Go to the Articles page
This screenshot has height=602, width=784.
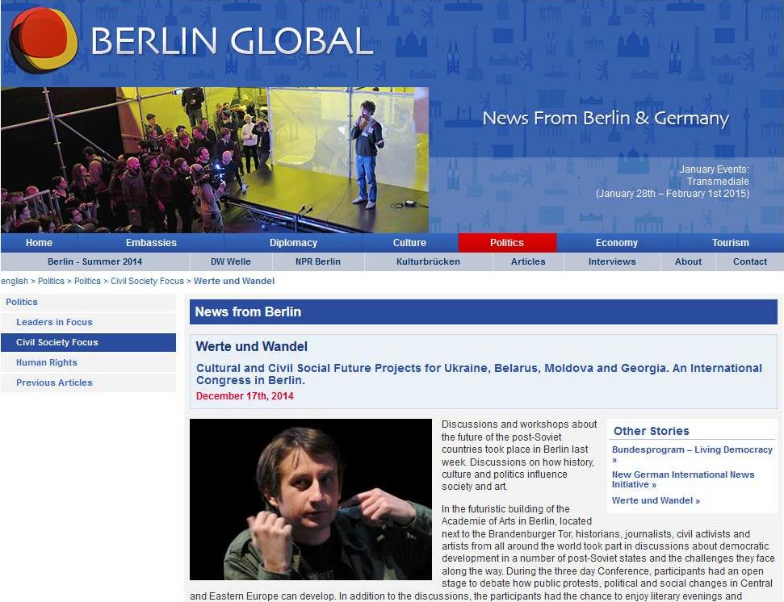click(x=528, y=261)
